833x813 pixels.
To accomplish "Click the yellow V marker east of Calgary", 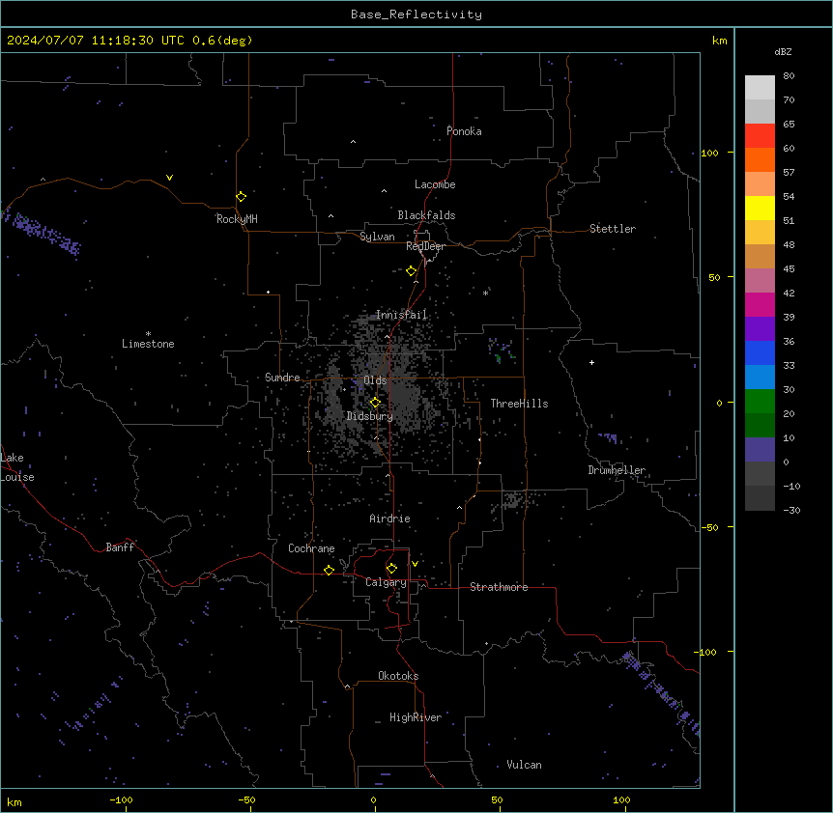I will [x=415, y=564].
